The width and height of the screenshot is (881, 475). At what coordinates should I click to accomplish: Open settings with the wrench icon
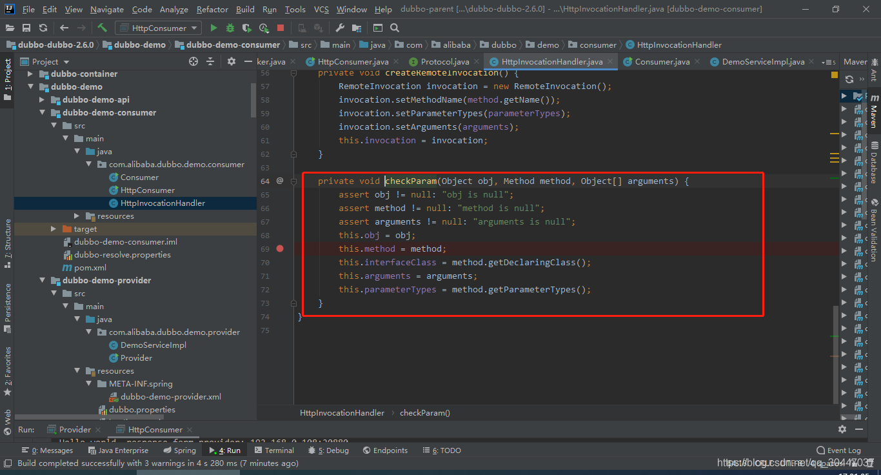[340, 28]
